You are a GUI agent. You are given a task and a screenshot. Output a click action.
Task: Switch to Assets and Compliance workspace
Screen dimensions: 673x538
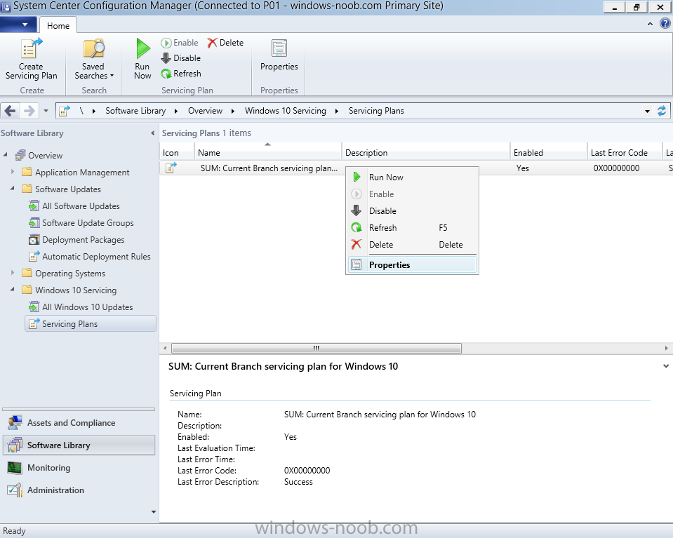pos(79,422)
